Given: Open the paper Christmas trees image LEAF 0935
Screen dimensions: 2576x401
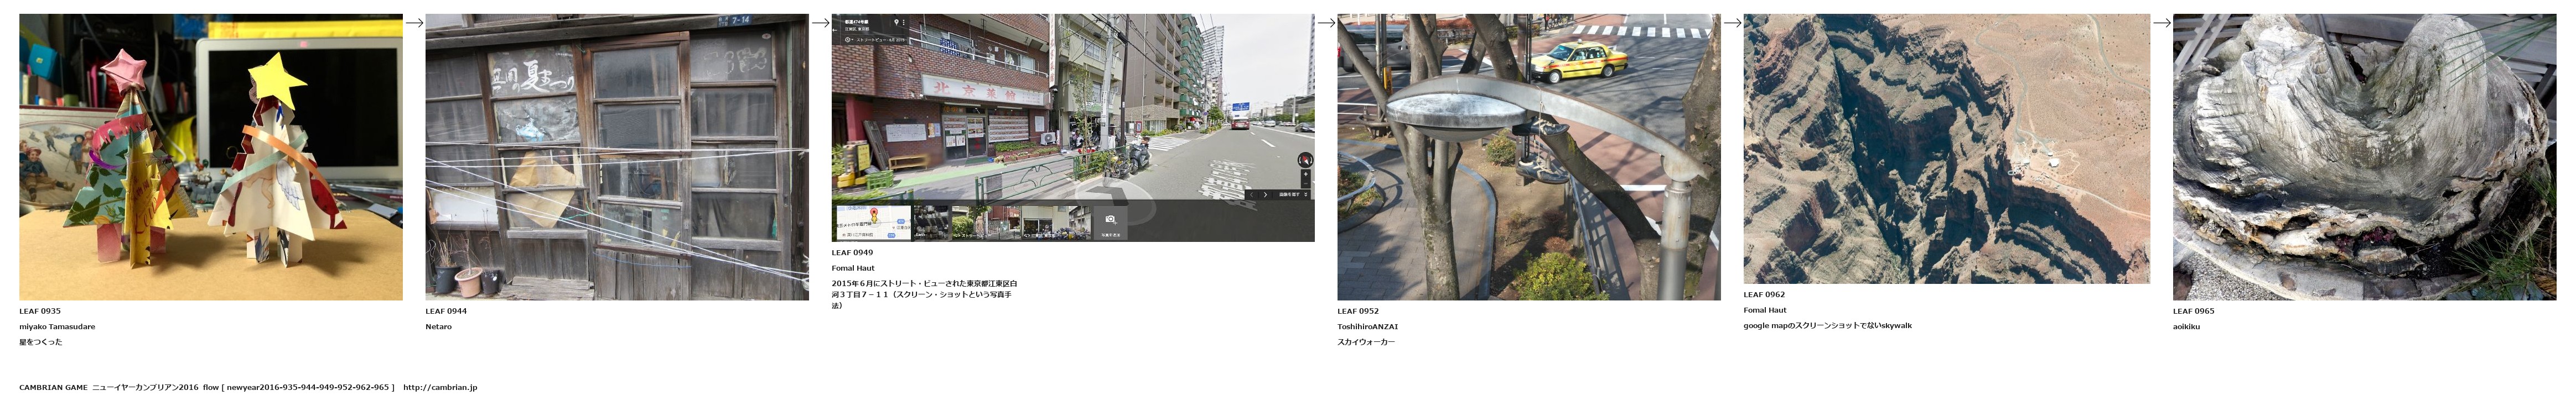Looking at the screenshot, I should pos(211,157).
